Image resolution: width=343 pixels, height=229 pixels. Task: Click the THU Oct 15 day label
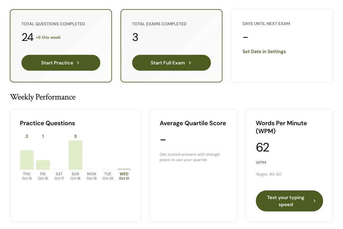(x=27, y=176)
